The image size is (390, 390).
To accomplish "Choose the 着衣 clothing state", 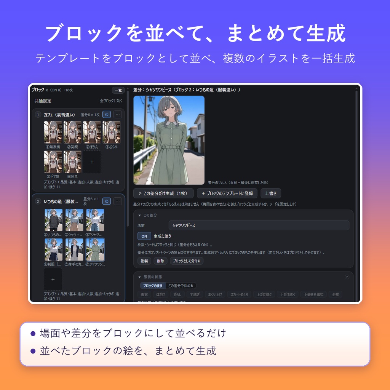I will click(x=144, y=294).
